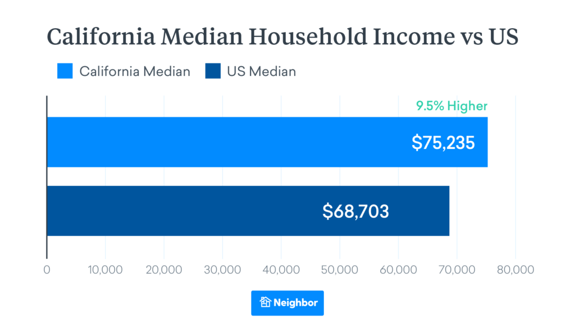The height and width of the screenshot is (333, 575).
Task: Click the California Median legend color swatch
Action: coord(65,71)
